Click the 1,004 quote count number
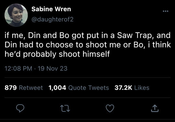 tap(57, 88)
